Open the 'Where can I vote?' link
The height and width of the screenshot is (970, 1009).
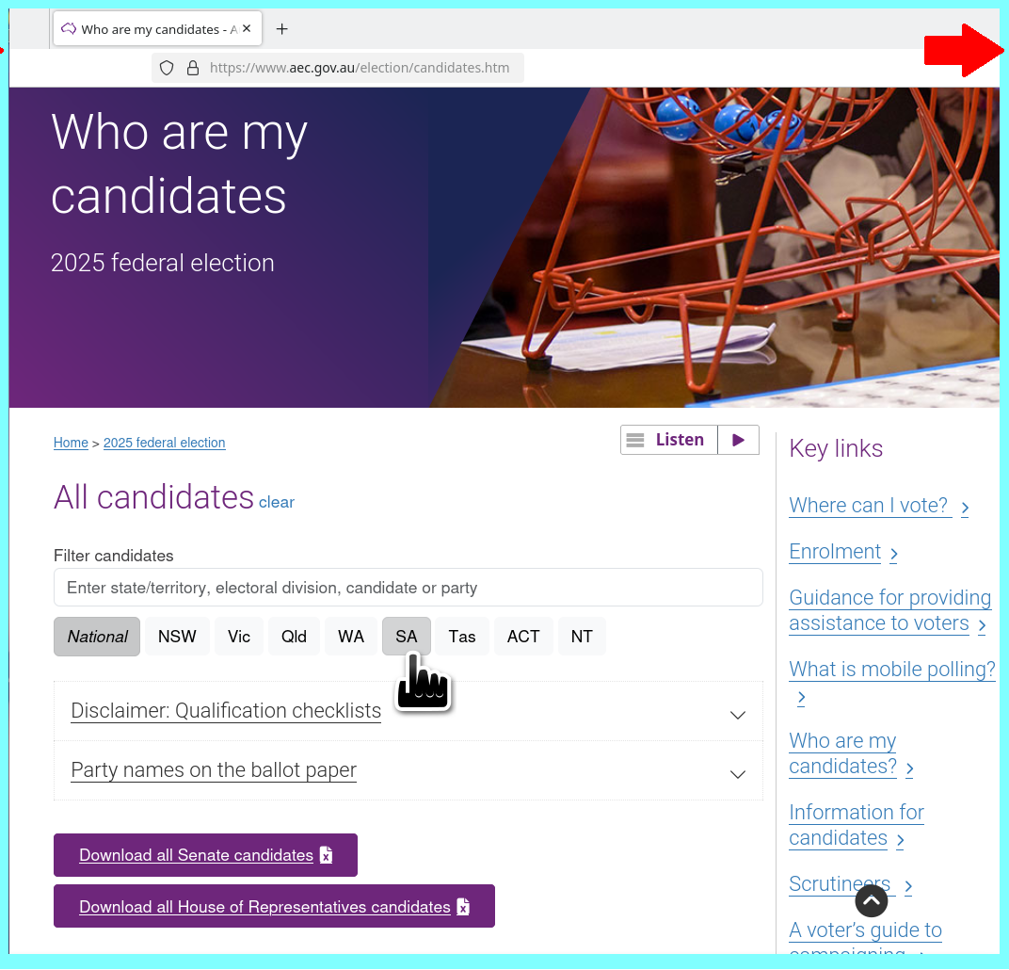click(869, 506)
